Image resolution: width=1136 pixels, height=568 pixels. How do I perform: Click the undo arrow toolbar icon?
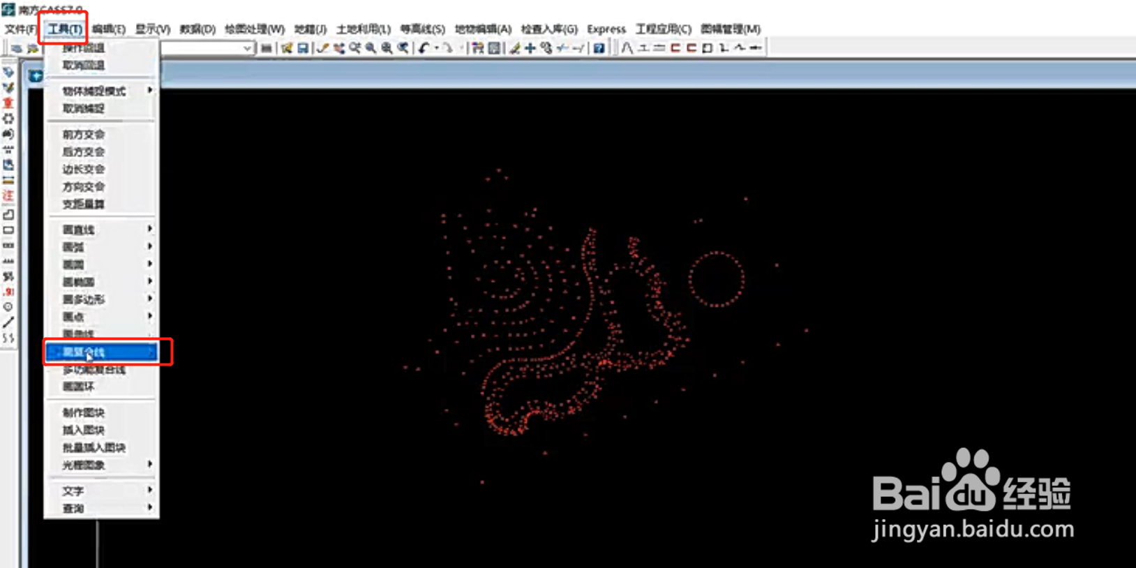click(424, 48)
